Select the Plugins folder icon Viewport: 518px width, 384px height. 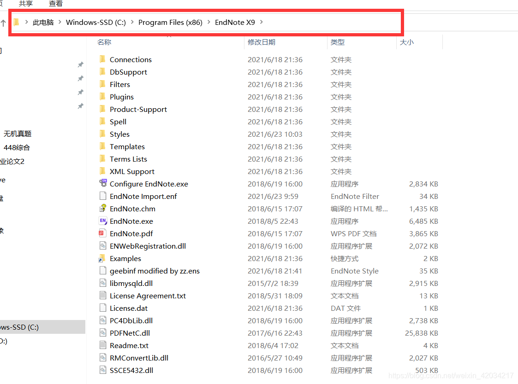(x=103, y=97)
